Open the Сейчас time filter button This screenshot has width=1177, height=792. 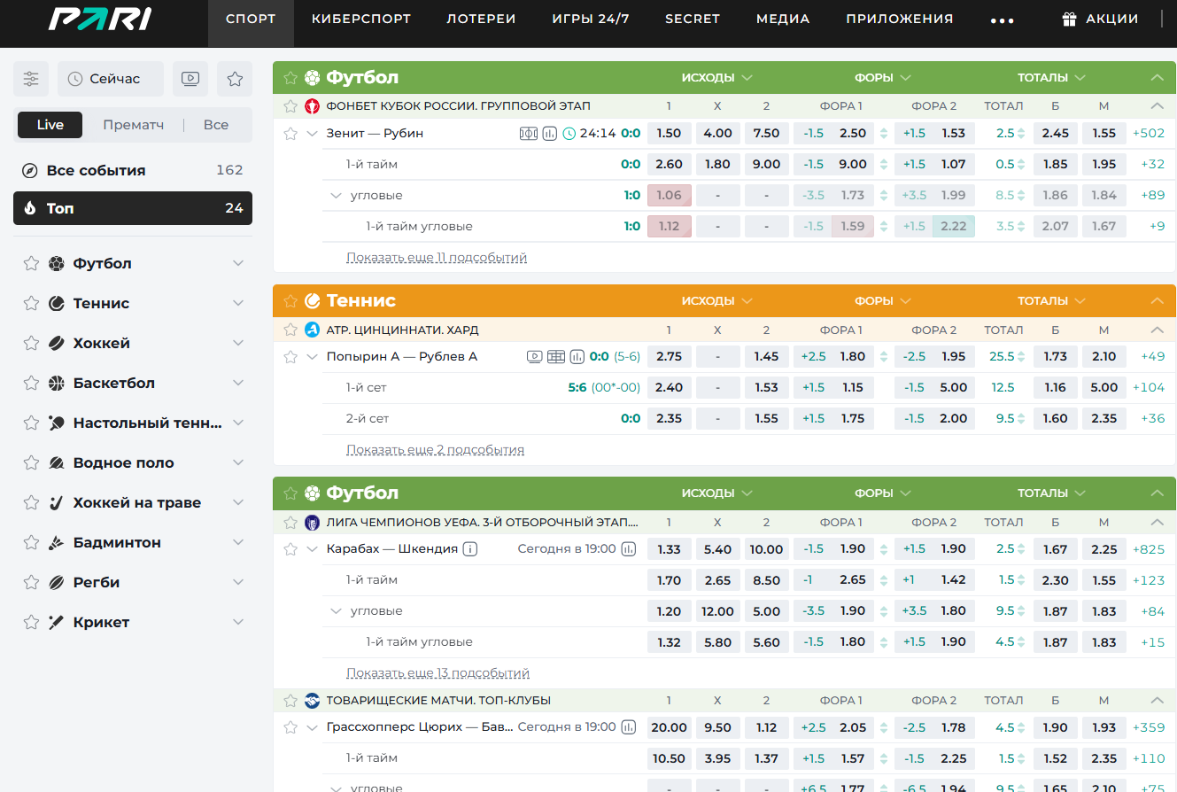111,79
